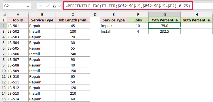Select Jobs count cell showing 4
Screen dimensions: 213x102
click(x=138, y=31)
